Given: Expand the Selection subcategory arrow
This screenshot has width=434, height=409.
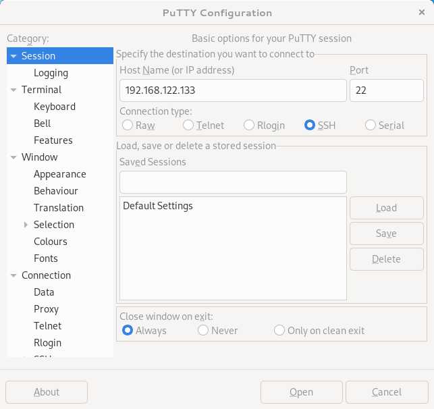Looking at the screenshot, I should tap(26, 225).
